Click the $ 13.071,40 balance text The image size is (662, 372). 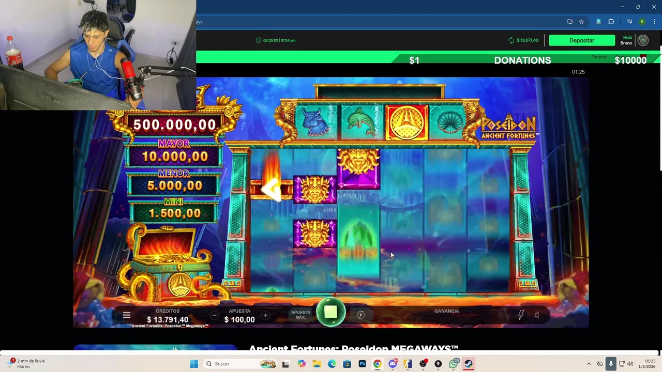(528, 40)
